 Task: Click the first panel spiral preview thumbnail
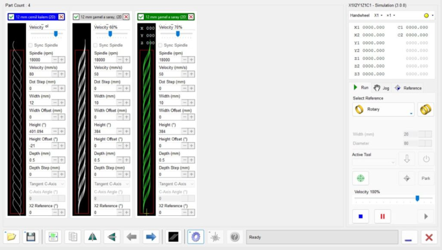point(17,120)
